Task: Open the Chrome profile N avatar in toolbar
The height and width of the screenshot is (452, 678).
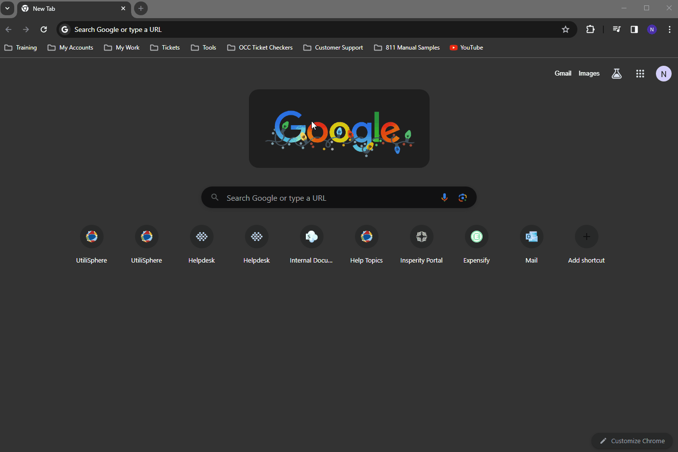Action: click(x=652, y=29)
